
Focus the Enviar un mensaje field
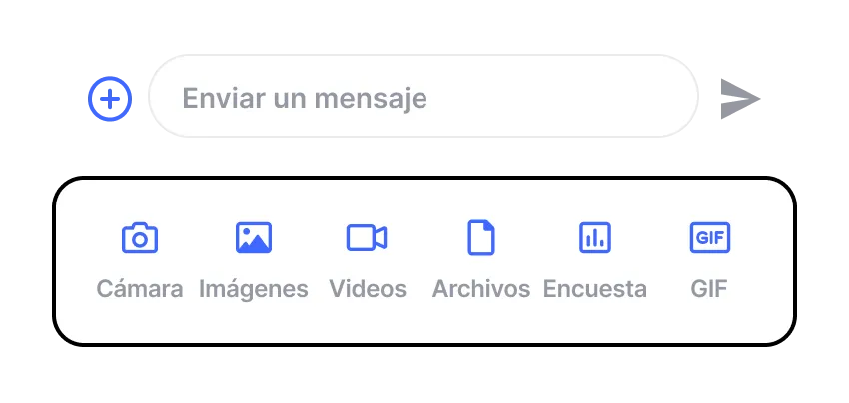click(424, 96)
